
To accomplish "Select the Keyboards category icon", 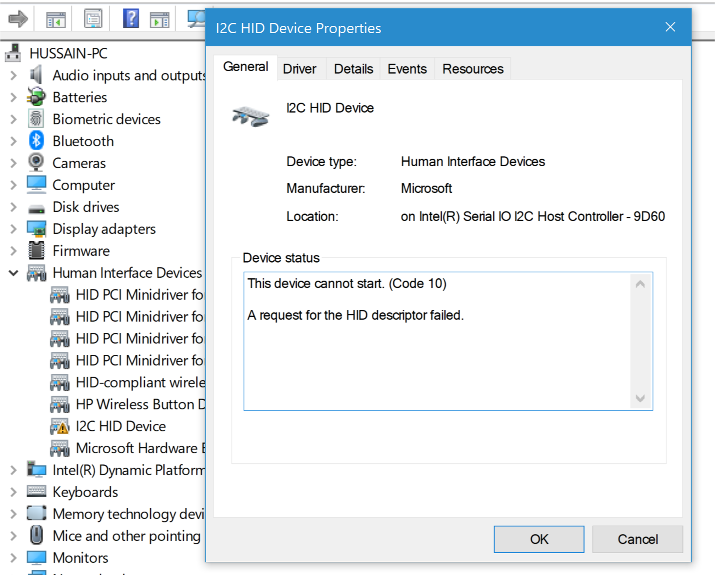I will [37, 491].
